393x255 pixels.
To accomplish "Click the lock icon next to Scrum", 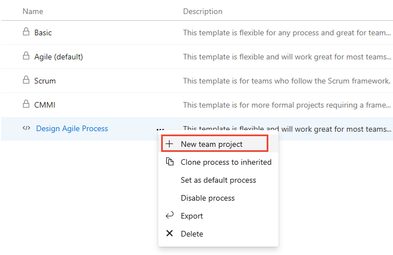I will (x=25, y=81).
